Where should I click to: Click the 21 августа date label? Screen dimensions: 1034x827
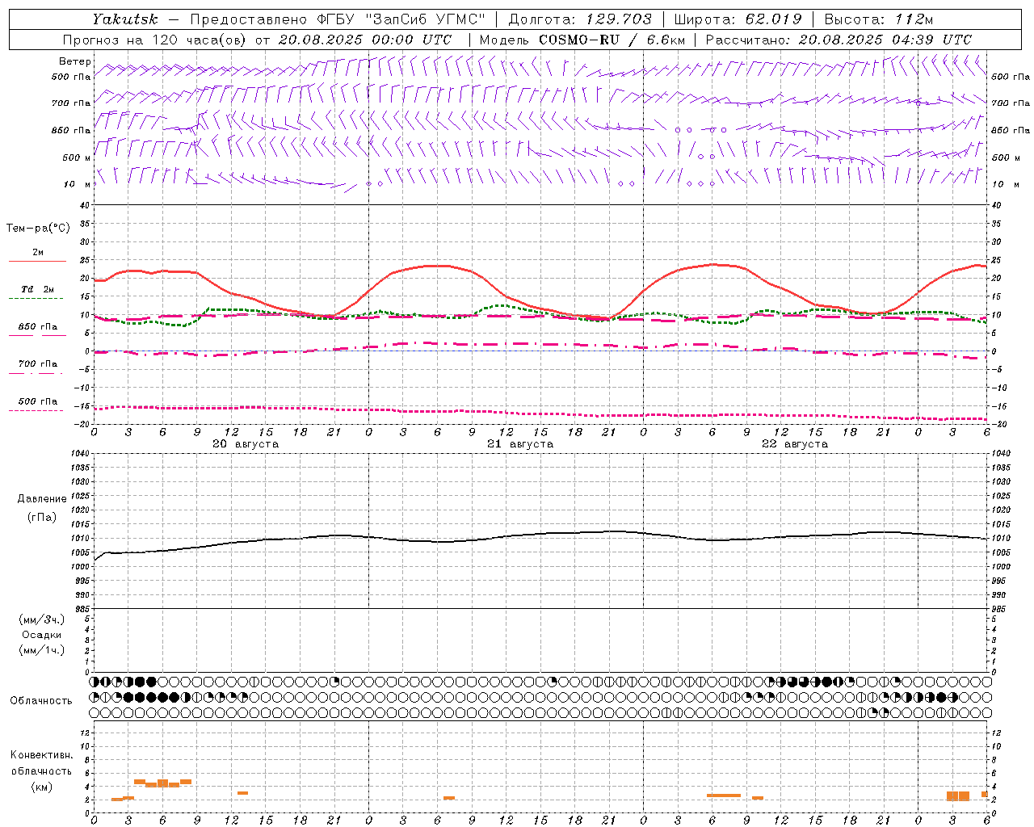point(520,444)
